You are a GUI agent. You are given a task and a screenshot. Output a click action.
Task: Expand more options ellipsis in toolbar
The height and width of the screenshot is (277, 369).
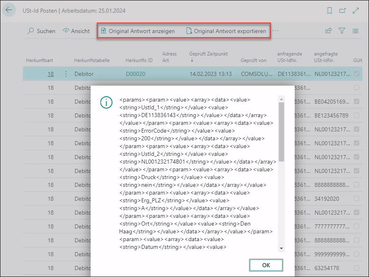[x=276, y=31]
